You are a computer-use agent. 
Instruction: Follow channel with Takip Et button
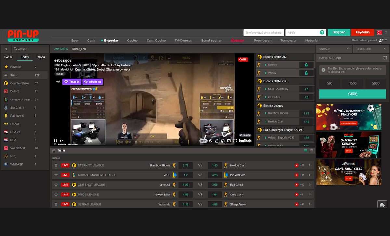pyautogui.click(x=72, y=82)
